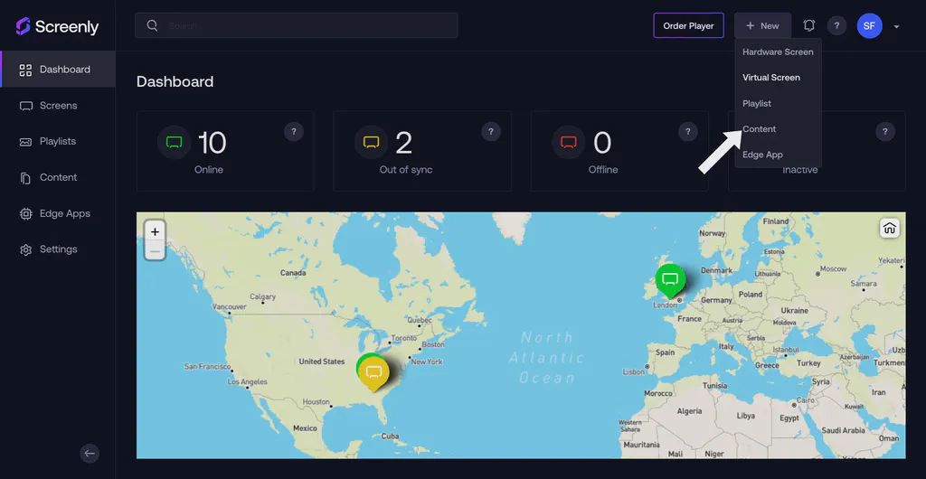Click the Order Player button
Viewport: 926px width, 479px height.
[x=688, y=25]
